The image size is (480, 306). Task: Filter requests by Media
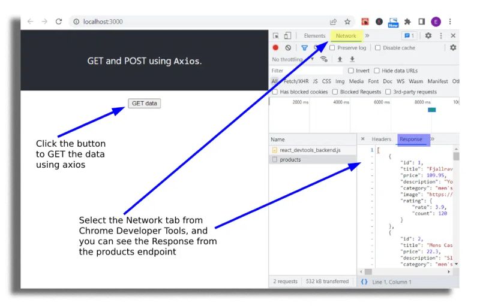click(x=356, y=81)
